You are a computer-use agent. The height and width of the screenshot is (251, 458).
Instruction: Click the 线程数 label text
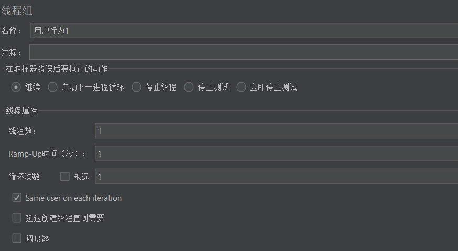22,131
